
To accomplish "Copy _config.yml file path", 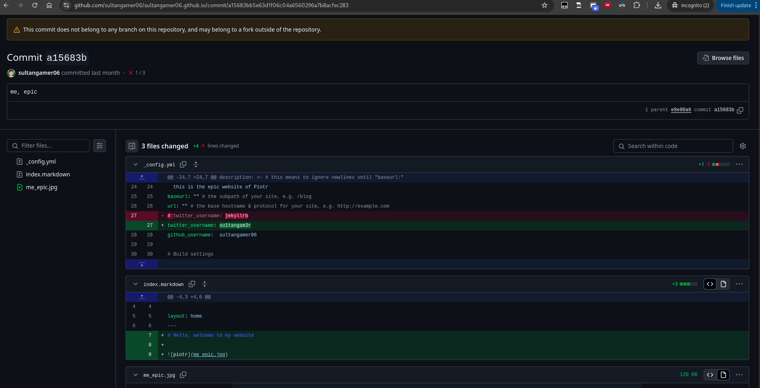I will point(183,164).
